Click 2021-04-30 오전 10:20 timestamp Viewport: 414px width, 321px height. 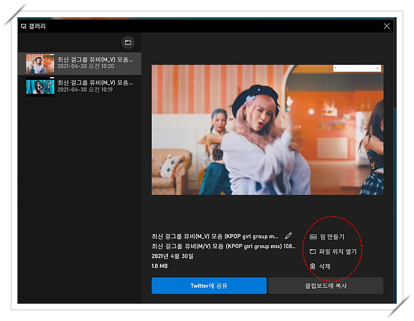pos(86,66)
